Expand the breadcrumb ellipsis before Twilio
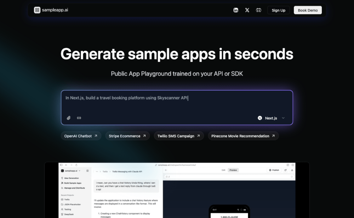The image size is (354, 218). click(x=97, y=171)
